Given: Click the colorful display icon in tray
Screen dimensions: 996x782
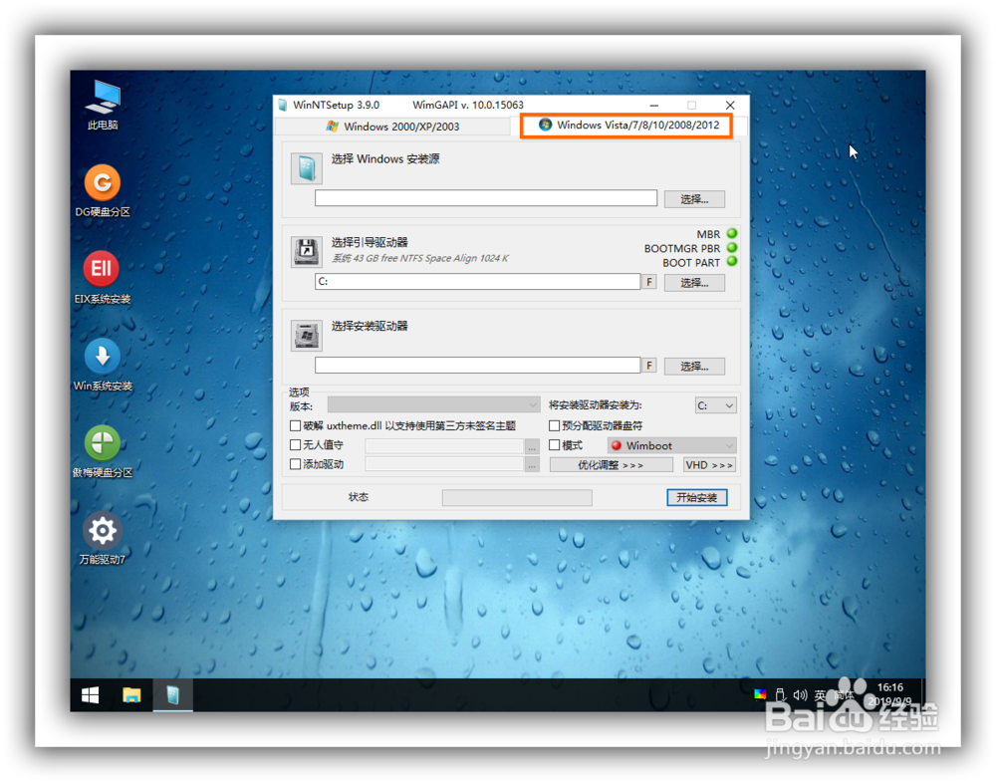Looking at the screenshot, I should [760, 695].
